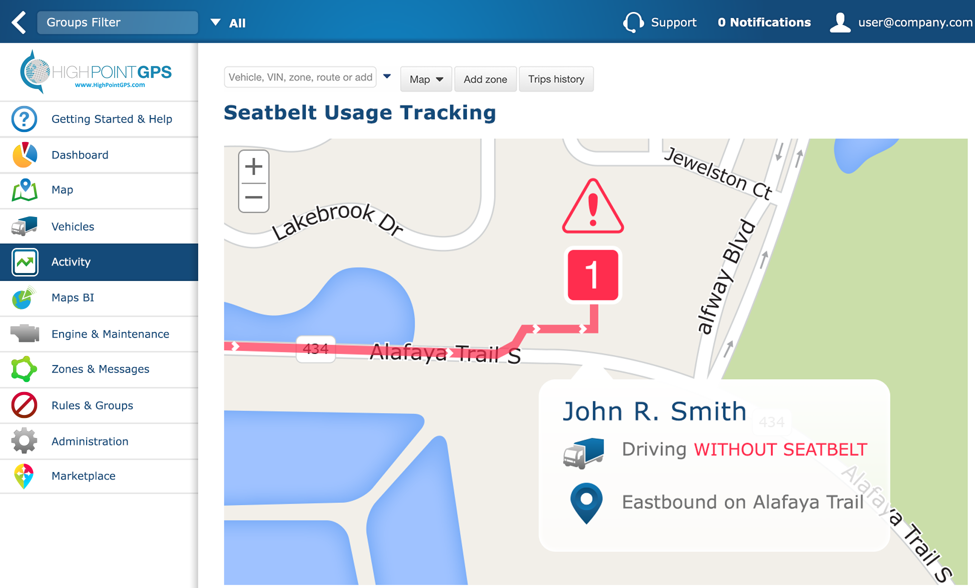Click the user profile icon
Screen dimensions: 975x588
click(840, 22)
